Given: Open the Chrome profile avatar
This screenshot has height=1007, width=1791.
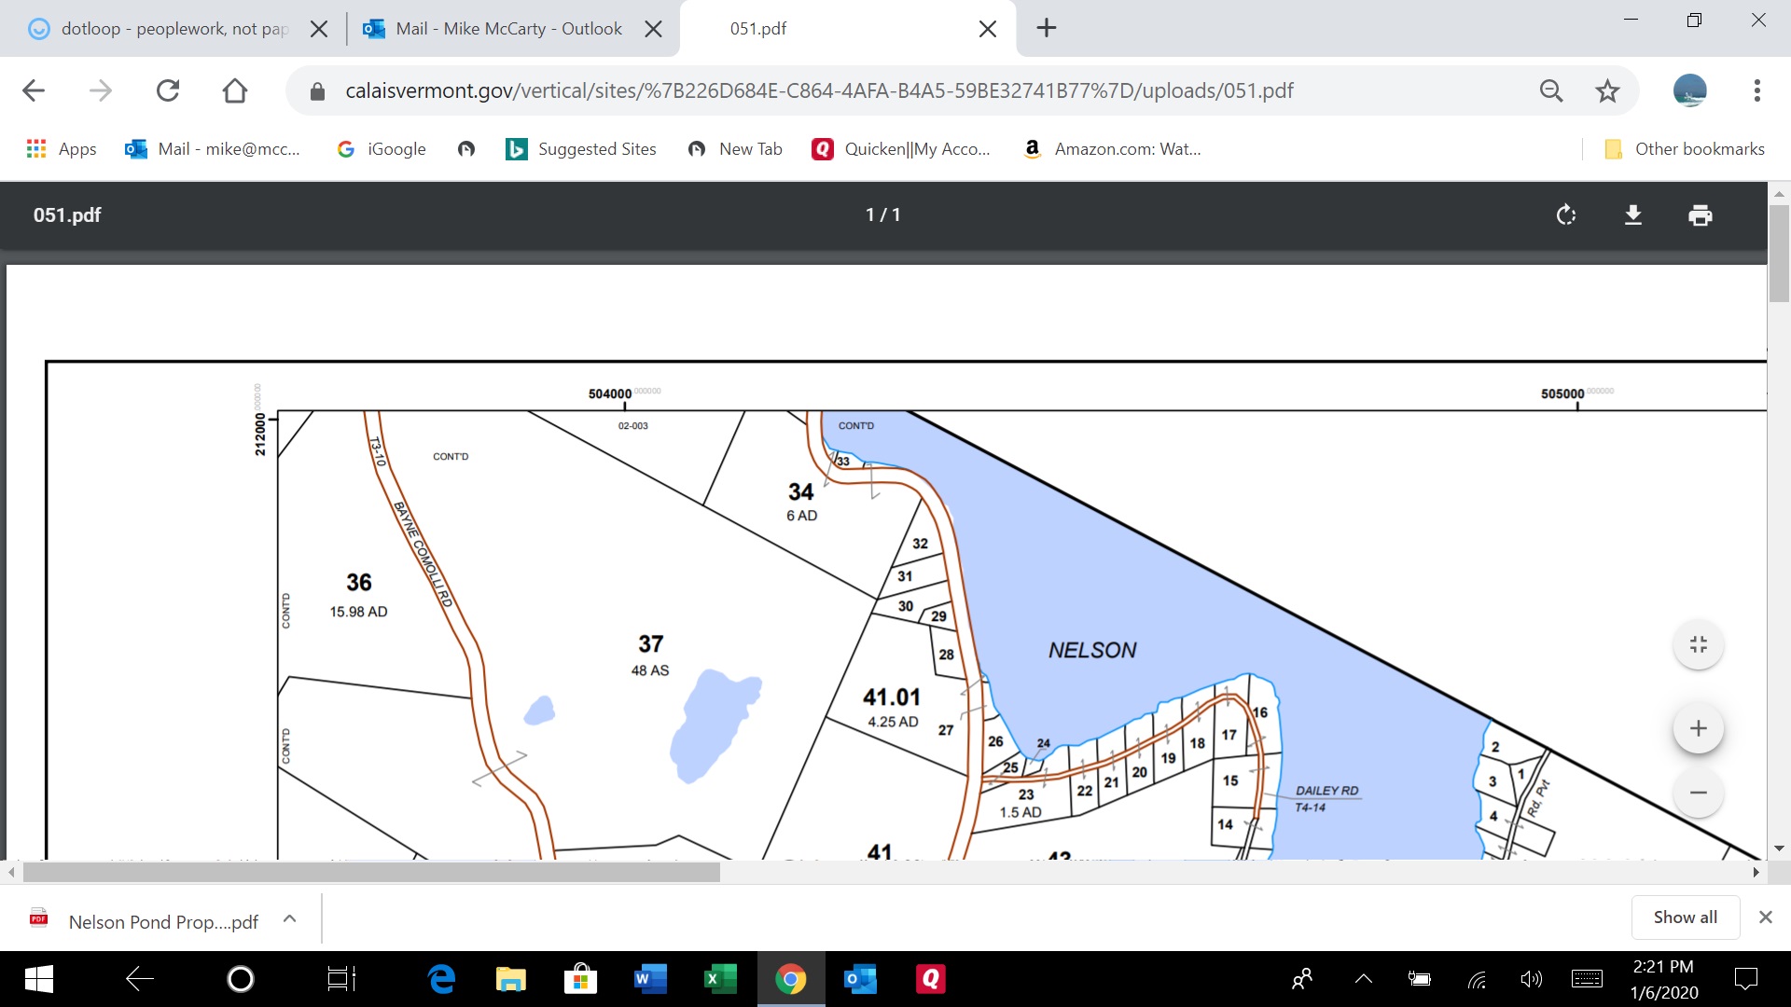Looking at the screenshot, I should [1690, 90].
